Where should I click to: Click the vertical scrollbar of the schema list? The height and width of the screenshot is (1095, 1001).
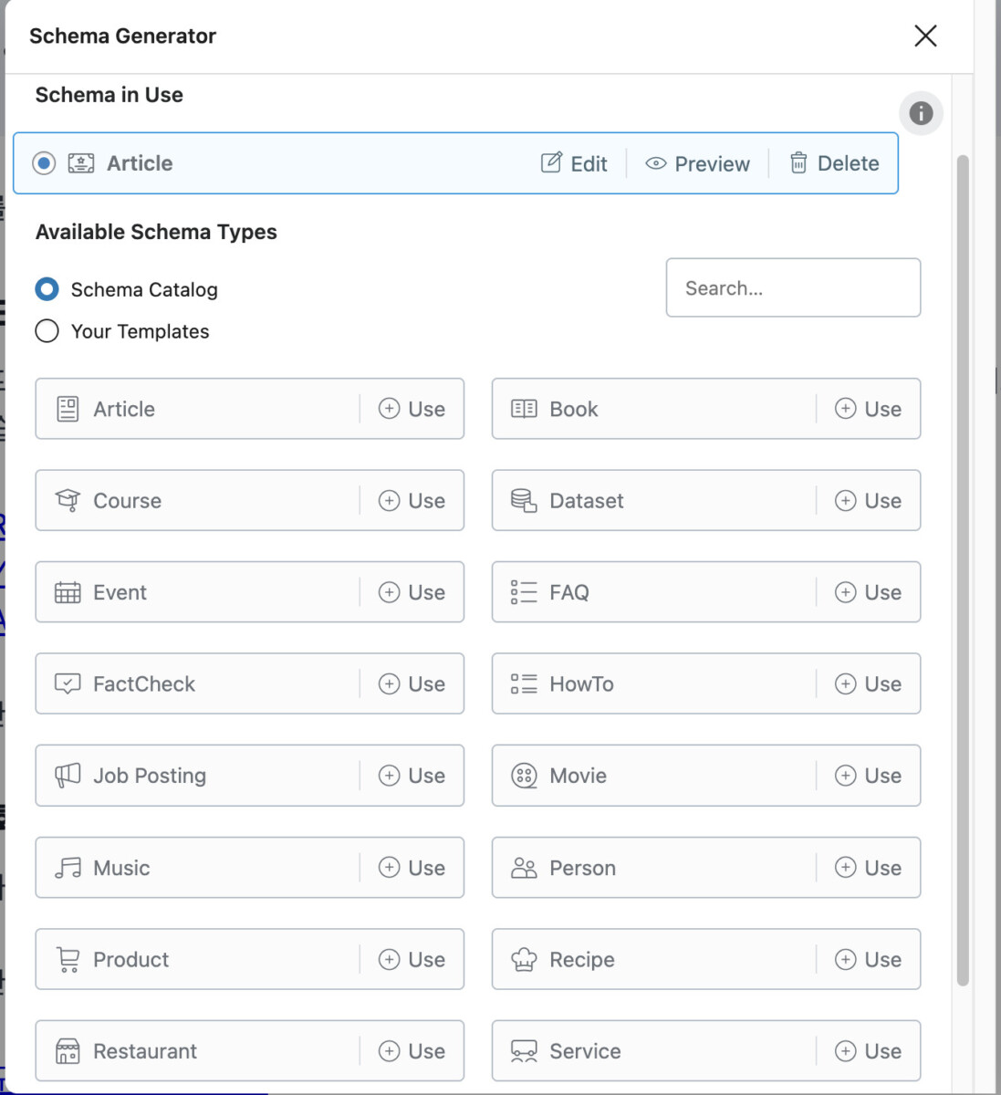click(x=963, y=570)
